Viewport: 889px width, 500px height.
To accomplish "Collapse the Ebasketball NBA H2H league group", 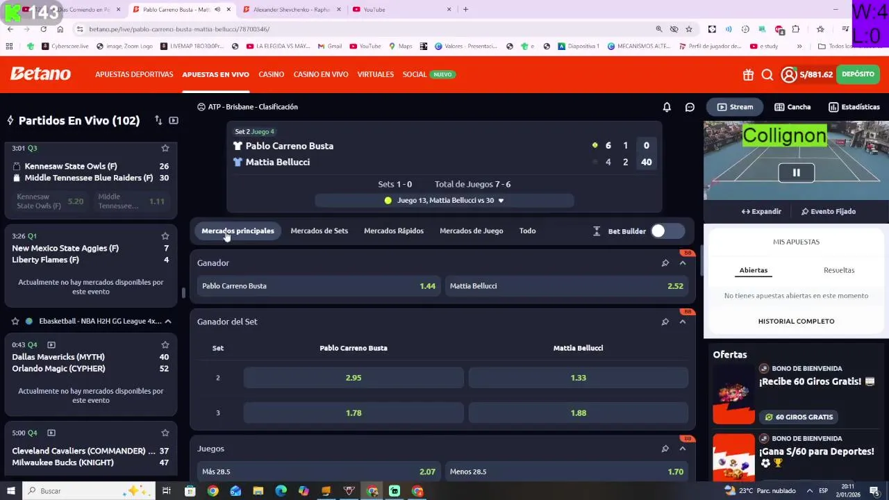I will pyautogui.click(x=168, y=322).
